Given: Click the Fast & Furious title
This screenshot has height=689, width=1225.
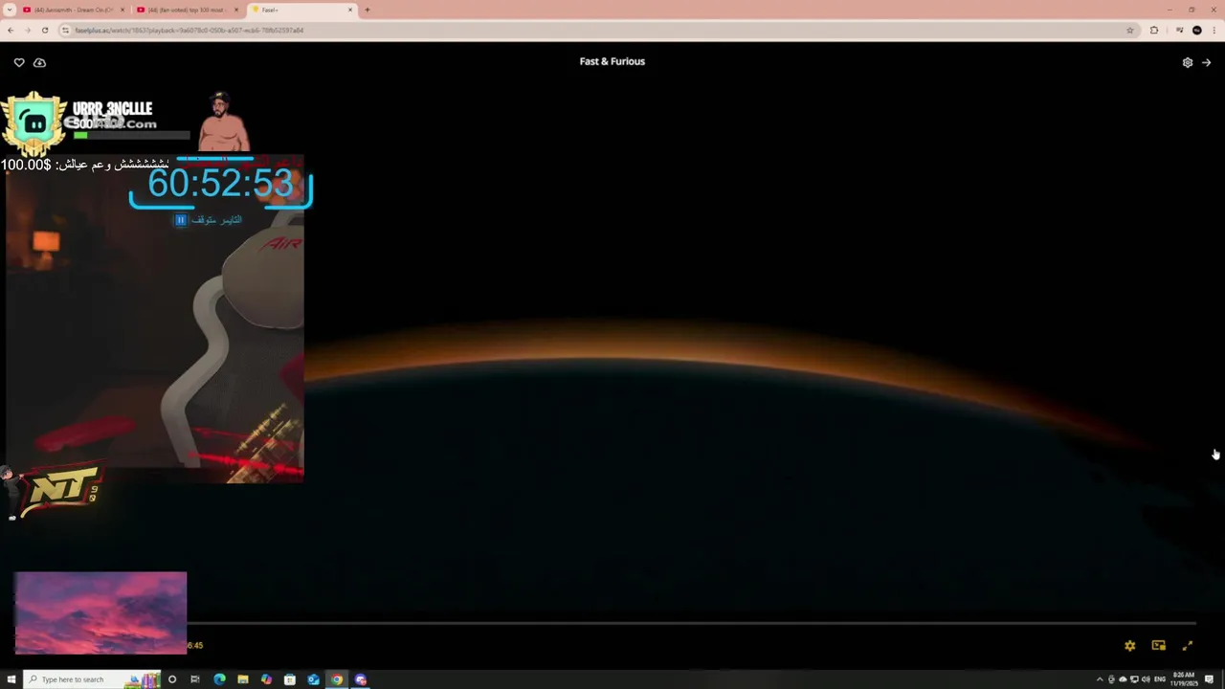Looking at the screenshot, I should click(612, 61).
